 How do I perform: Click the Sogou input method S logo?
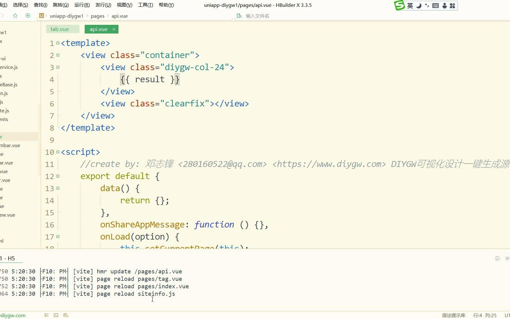point(400,5)
